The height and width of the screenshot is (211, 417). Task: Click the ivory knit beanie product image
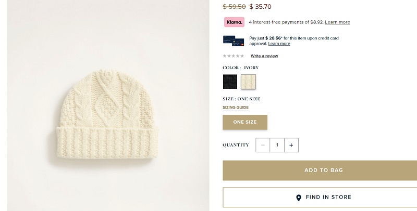[x=107, y=114]
